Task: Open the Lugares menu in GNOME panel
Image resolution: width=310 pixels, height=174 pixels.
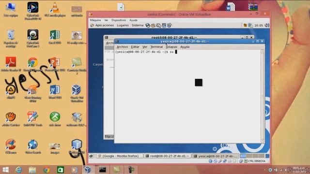Action: 123,25
